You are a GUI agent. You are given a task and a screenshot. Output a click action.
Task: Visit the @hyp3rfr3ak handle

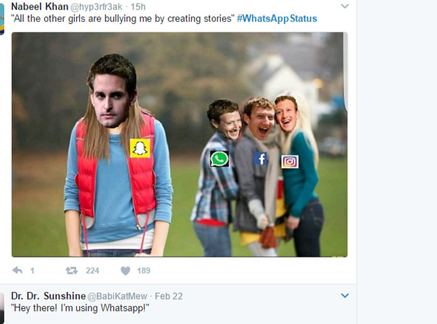click(98, 7)
